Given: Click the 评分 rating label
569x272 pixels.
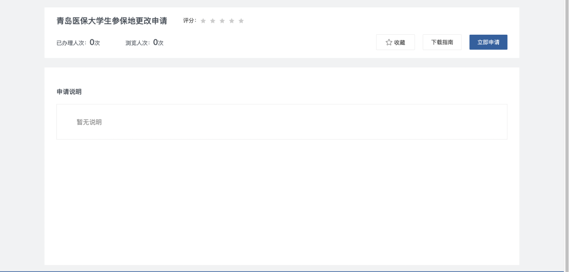Looking at the screenshot, I should pos(190,21).
